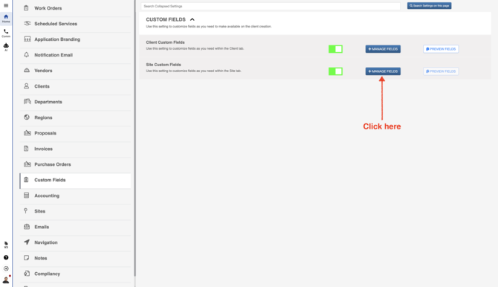Click the help question mark icon
This screenshot has width=498, height=287.
point(6,257)
